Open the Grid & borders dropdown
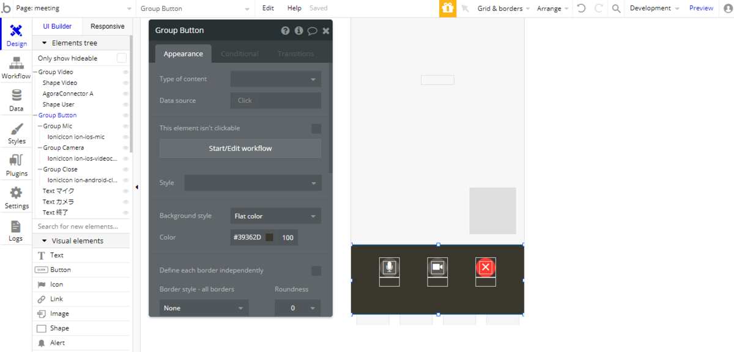 (503, 9)
